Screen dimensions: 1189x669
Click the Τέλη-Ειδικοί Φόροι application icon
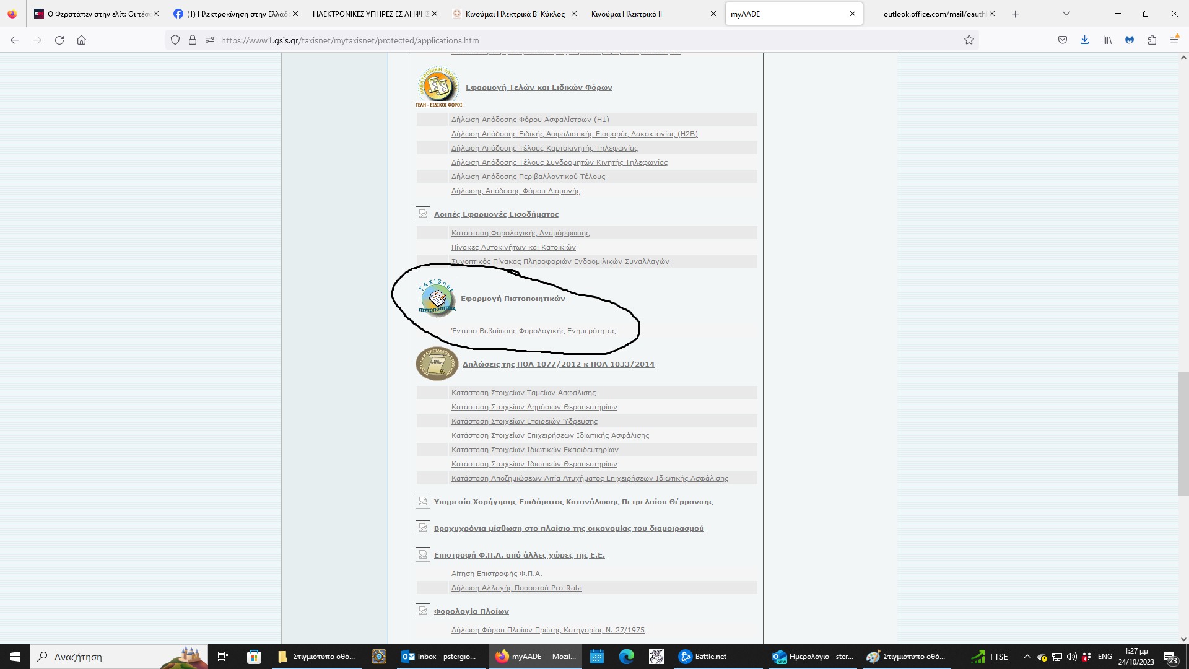click(438, 87)
